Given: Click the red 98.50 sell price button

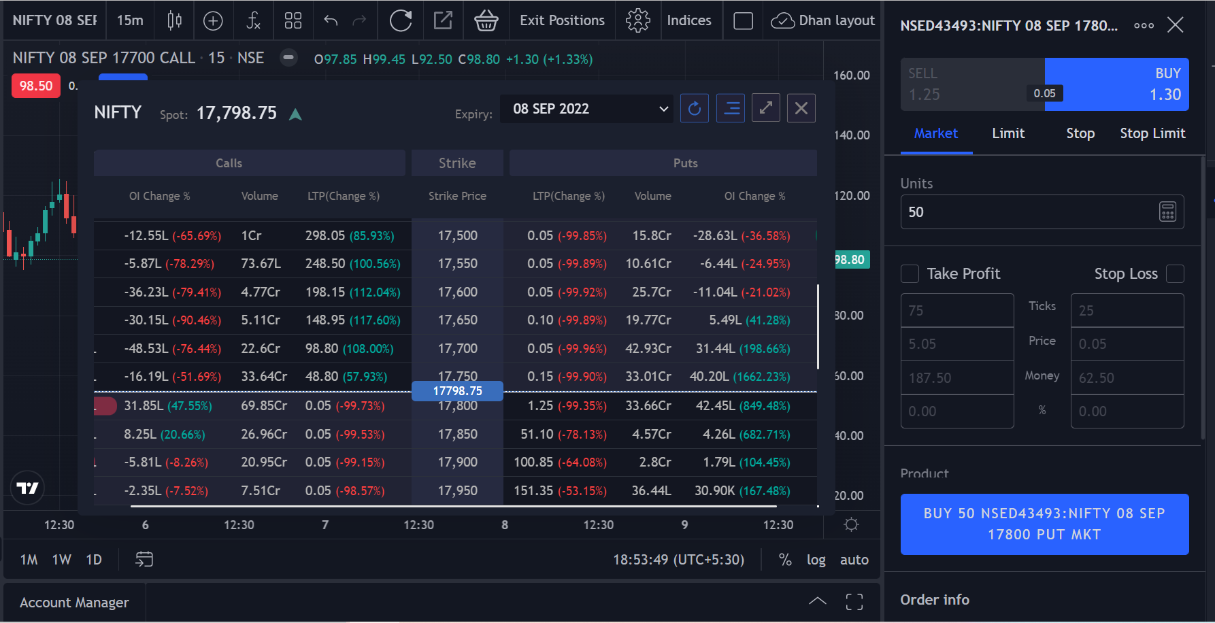Looking at the screenshot, I should coord(36,86).
